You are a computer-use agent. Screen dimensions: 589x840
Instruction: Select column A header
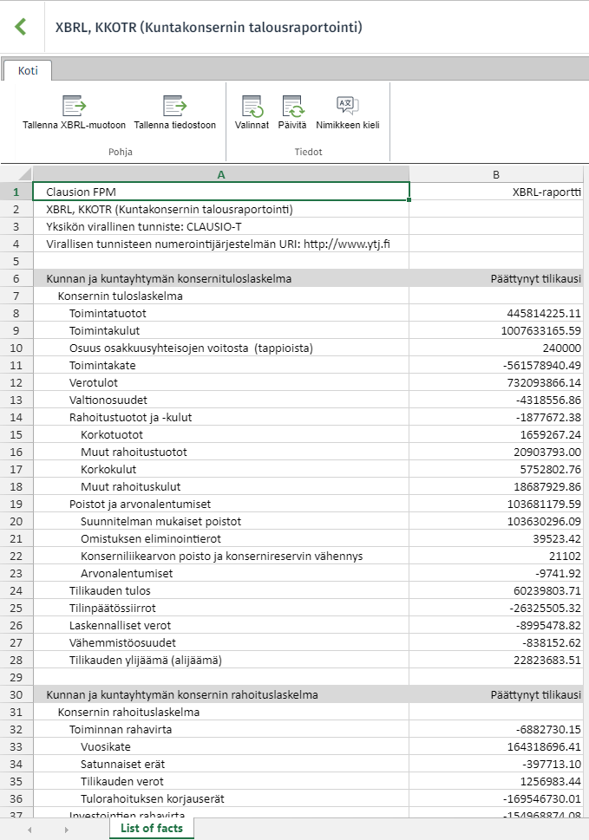click(x=221, y=174)
